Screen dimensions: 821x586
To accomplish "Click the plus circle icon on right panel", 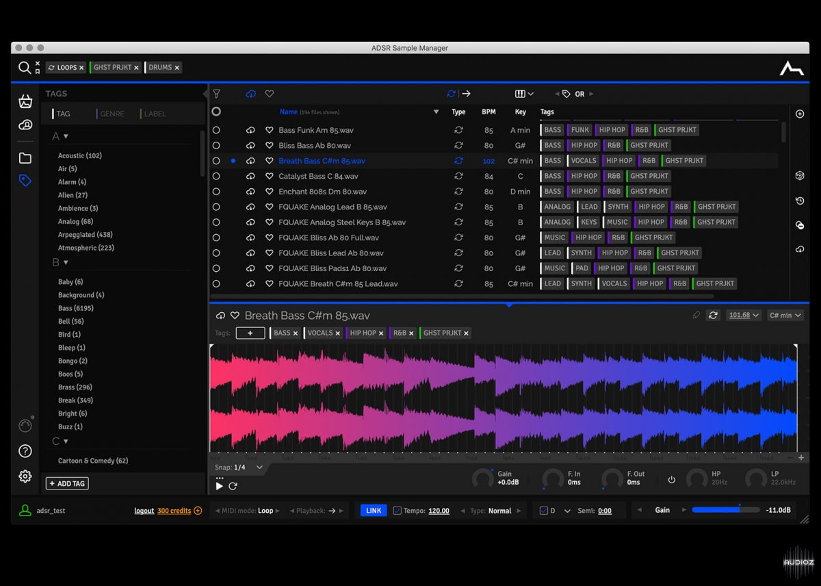I will [x=800, y=114].
